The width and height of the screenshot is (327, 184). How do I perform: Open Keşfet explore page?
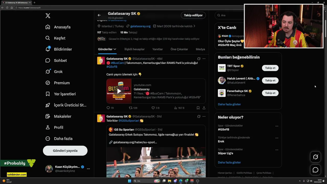tap(55, 38)
